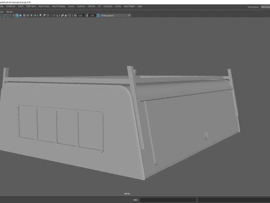Toggle wireframe display icon in viewport toolbar
Image resolution: width=270 pixels, height=203 pixels.
(x=13, y=15)
